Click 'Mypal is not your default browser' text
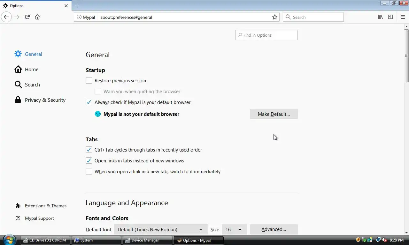This screenshot has height=245, width=409. tap(141, 114)
